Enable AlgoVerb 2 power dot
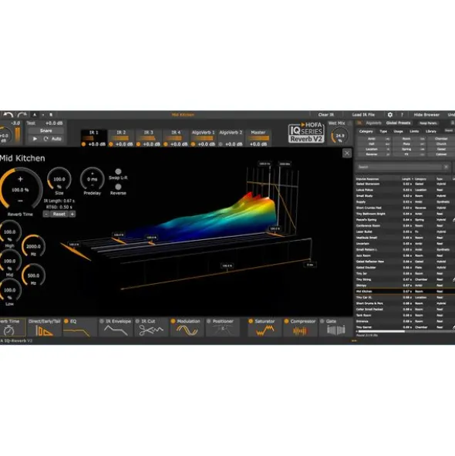 coord(221,144)
